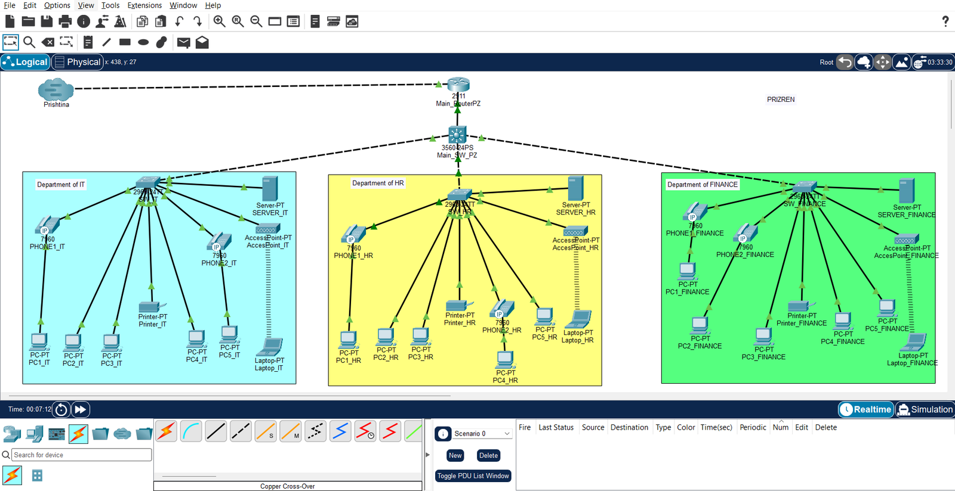Open the File menu

pyautogui.click(x=10, y=5)
